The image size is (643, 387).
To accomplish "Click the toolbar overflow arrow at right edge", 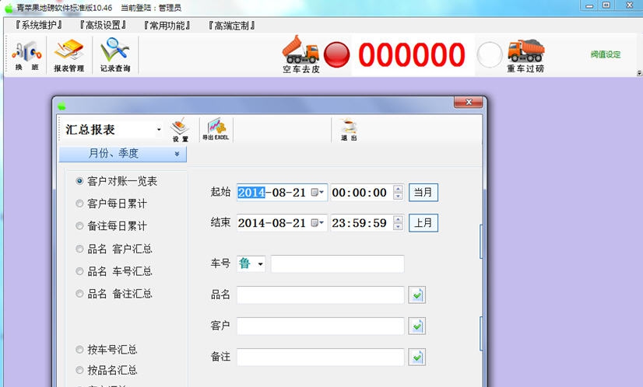I will click(639, 73).
